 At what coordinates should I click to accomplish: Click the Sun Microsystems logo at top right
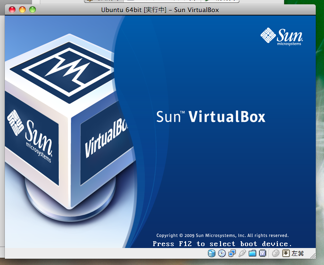click(x=282, y=36)
